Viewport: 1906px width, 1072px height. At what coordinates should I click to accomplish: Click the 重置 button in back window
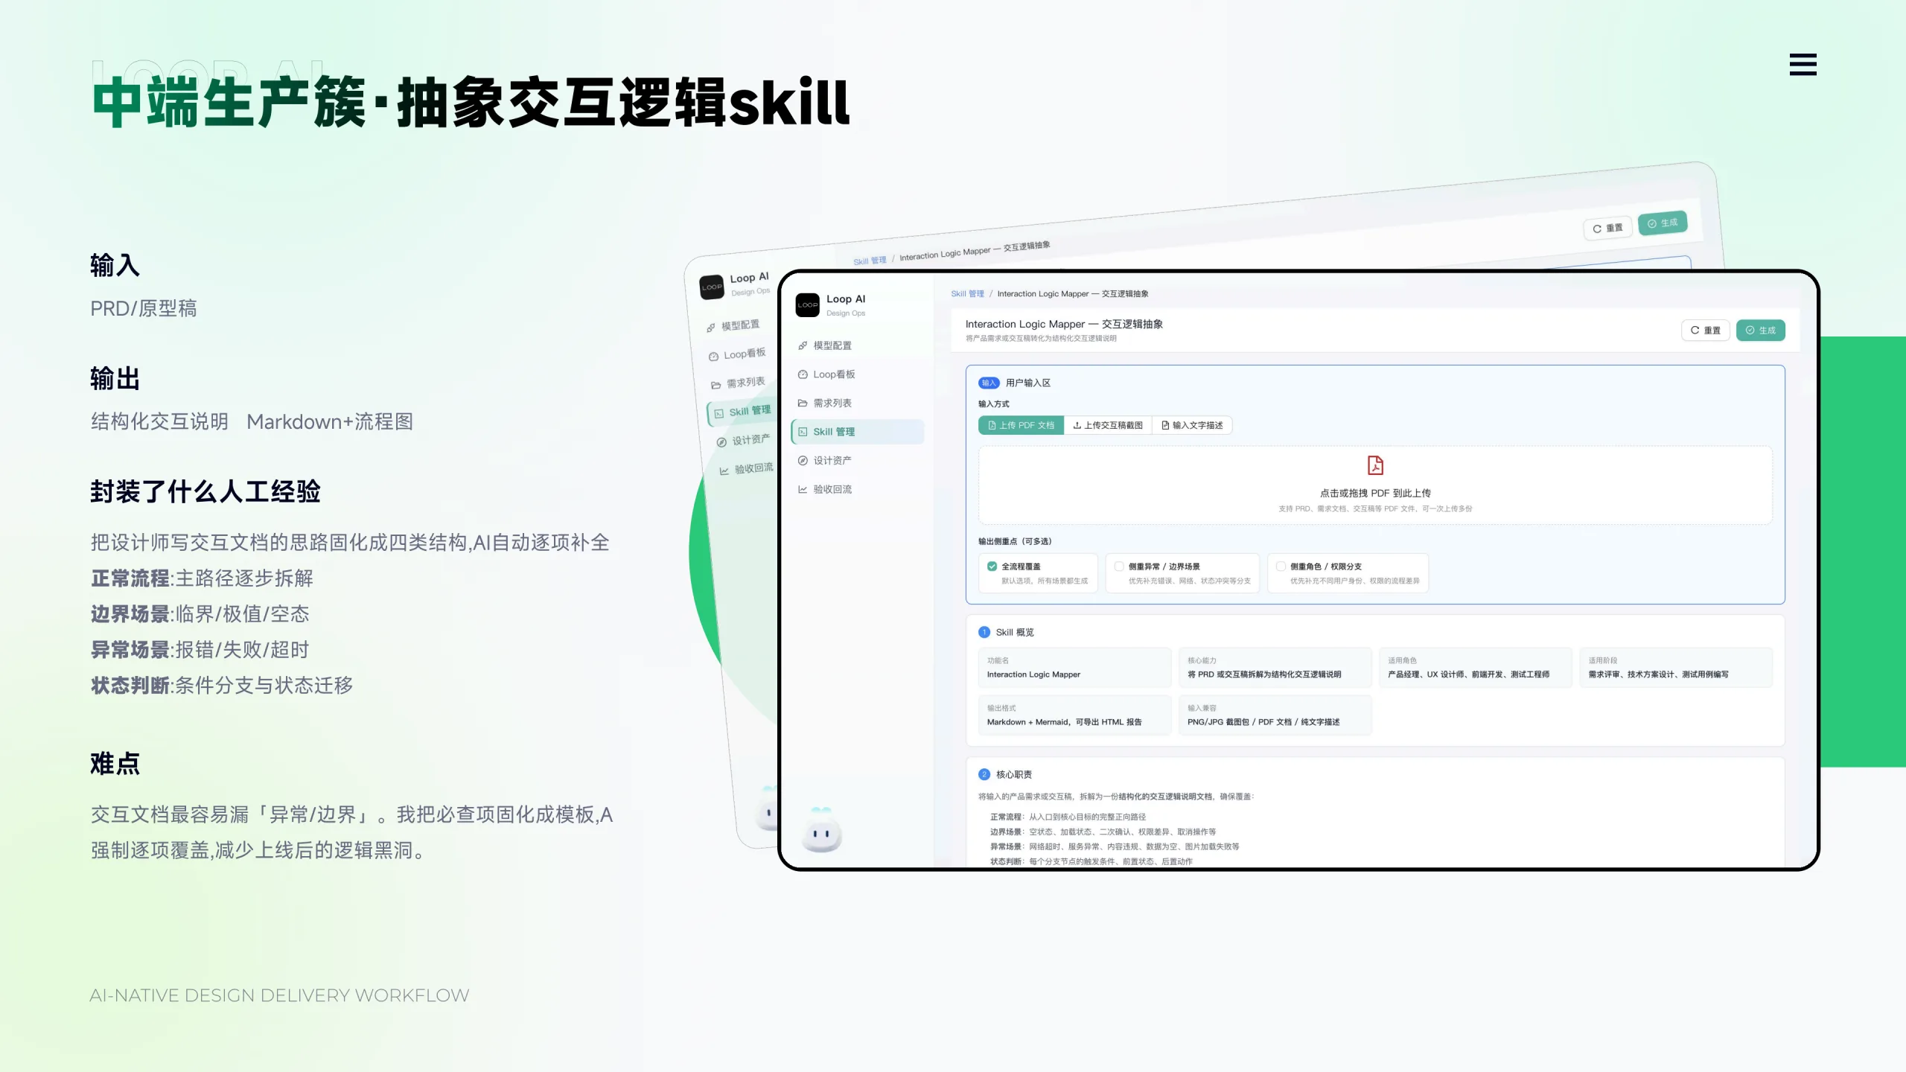[x=1607, y=228]
